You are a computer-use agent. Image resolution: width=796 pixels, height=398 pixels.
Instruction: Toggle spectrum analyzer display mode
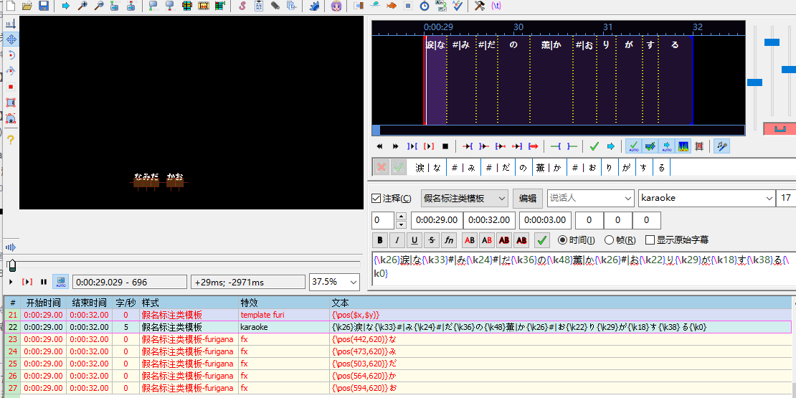[683, 146]
